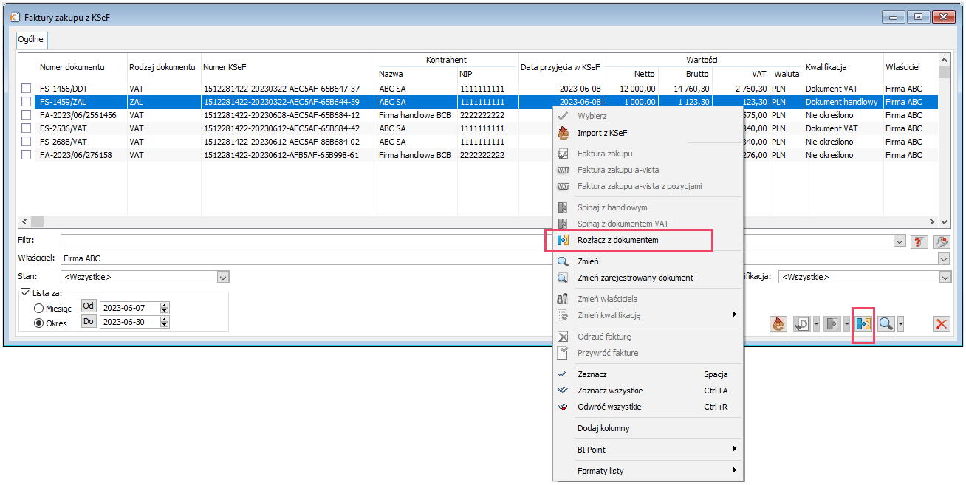Choose Dodaj kolumny in context menu
Screen dimensions: 966x485
pyautogui.click(x=648, y=428)
